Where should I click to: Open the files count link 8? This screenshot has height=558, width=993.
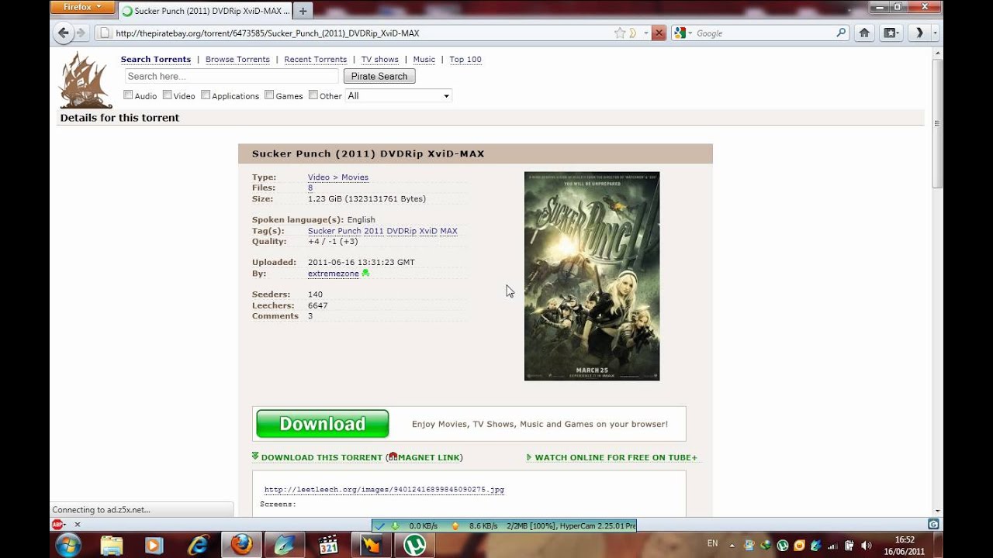[x=310, y=188]
